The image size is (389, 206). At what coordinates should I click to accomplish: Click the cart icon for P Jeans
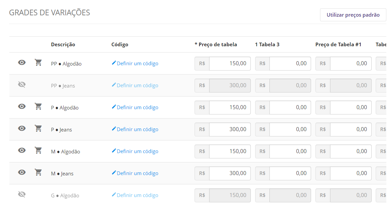click(x=38, y=128)
